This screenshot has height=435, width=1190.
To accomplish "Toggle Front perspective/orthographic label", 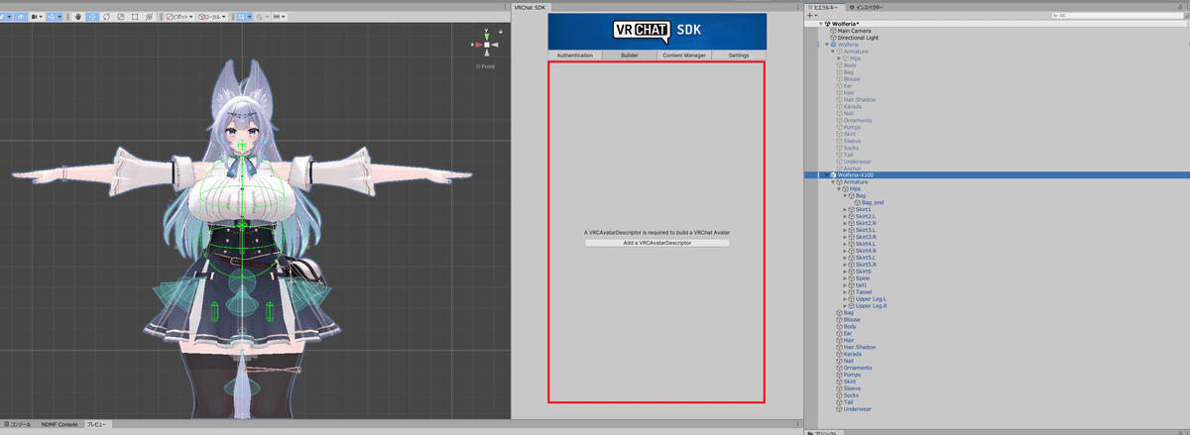I will point(486,66).
